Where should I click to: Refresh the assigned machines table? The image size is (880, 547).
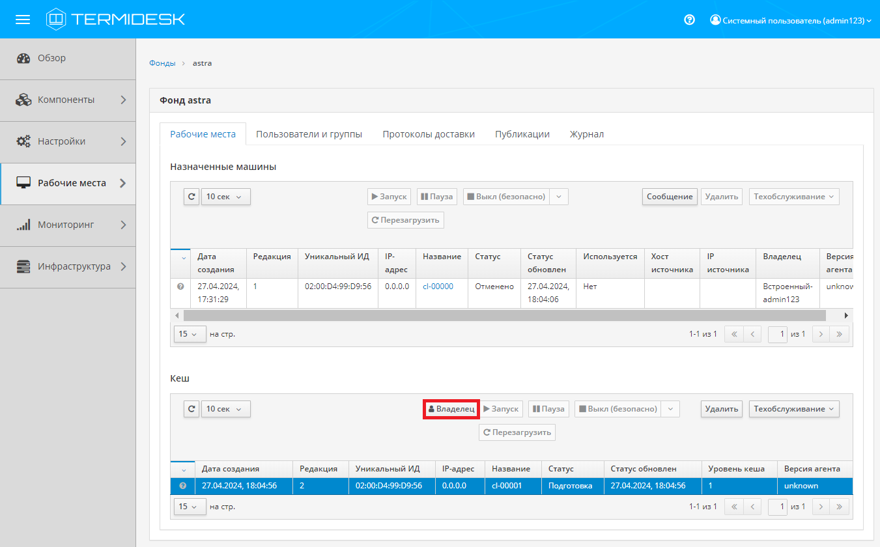(x=192, y=197)
